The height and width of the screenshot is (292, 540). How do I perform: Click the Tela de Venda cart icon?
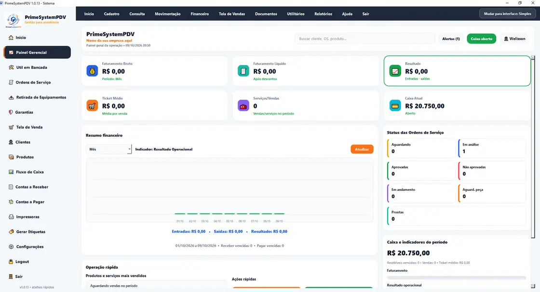click(x=11, y=127)
